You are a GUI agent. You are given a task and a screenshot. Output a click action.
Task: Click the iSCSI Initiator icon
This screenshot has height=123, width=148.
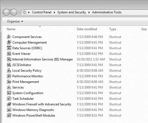(x=9, y=65)
